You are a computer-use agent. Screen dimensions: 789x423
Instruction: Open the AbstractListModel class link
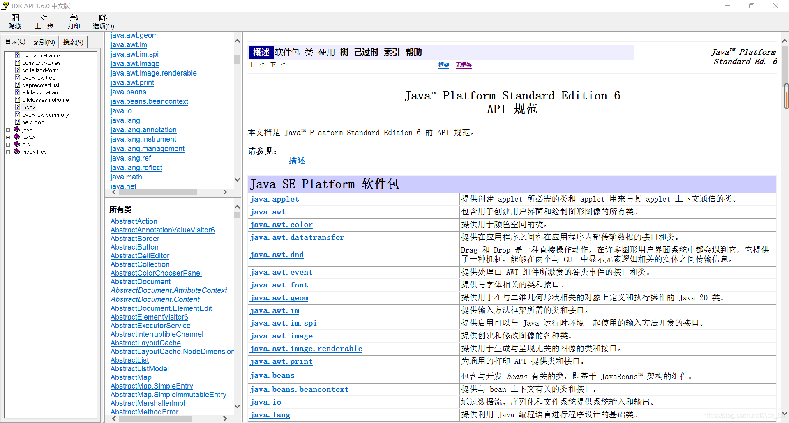[140, 369]
